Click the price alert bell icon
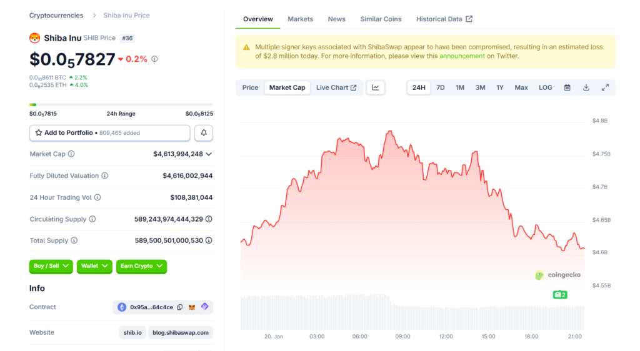This screenshot has height=351, width=640. [x=204, y=133]
